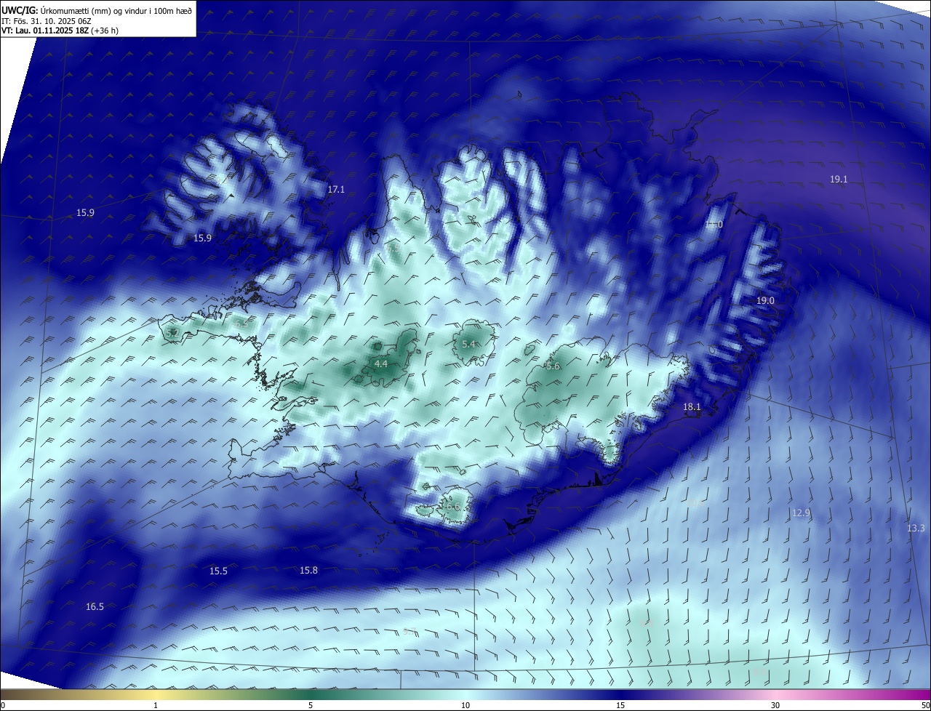Screen dimensions: 931x711
Task: Click the 5.4 value label
Action: click(468, 344)
